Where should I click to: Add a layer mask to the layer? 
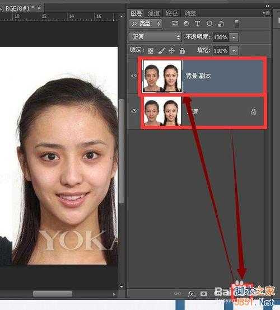[203, 294]
